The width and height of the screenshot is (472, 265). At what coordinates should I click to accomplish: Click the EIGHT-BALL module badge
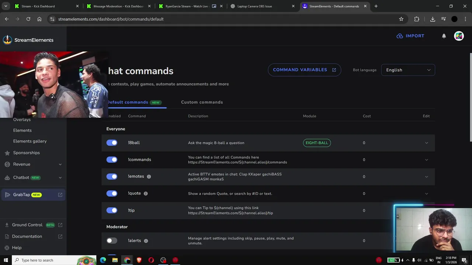[x=317, y=143]
